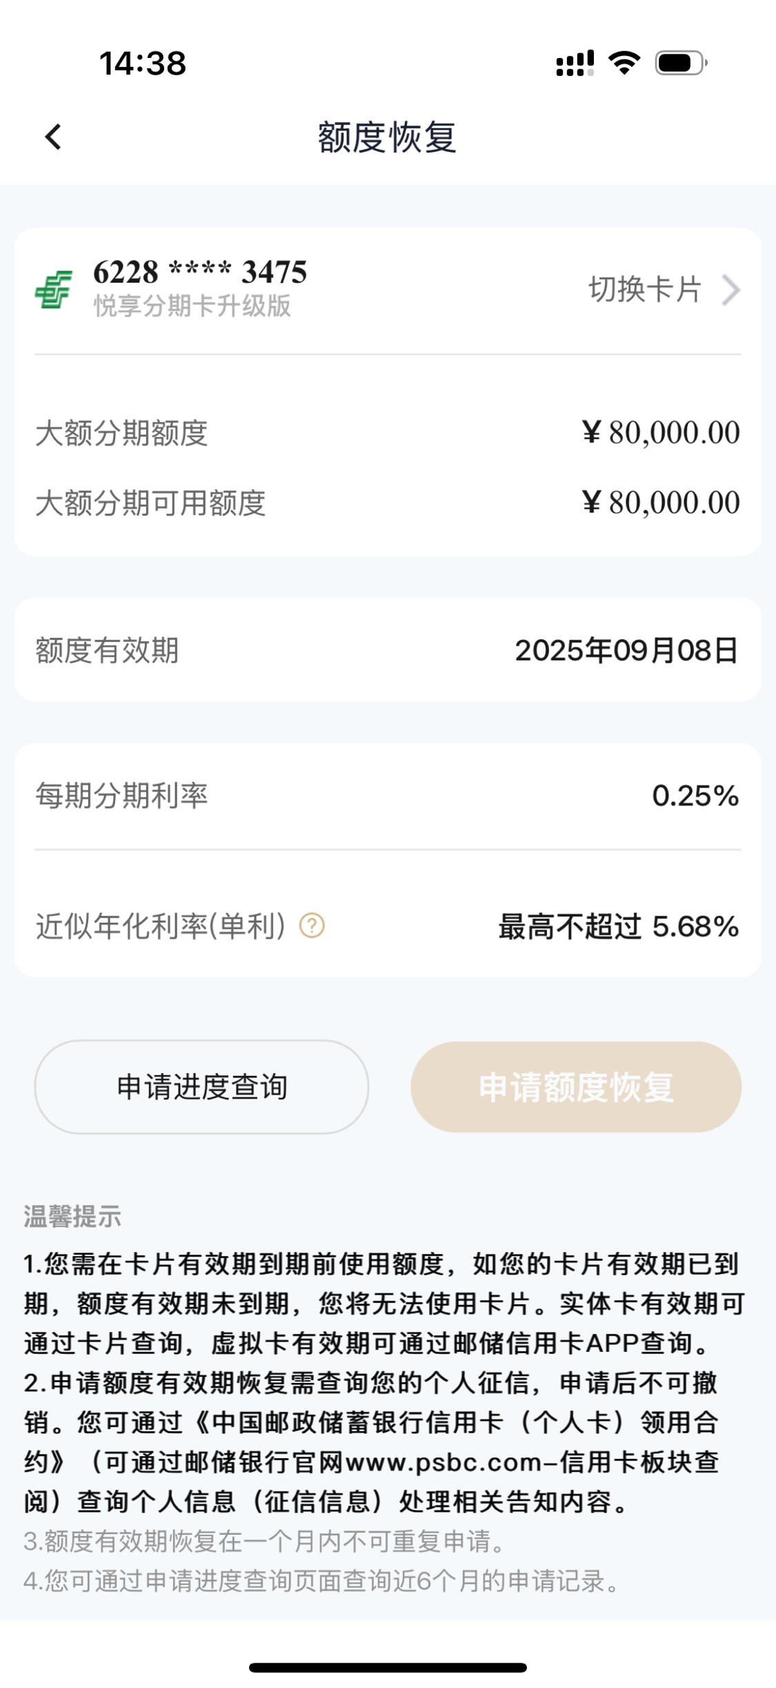
Task: Tap the 每期分期利率 0.25% row
Action: (x=388, y=796)
